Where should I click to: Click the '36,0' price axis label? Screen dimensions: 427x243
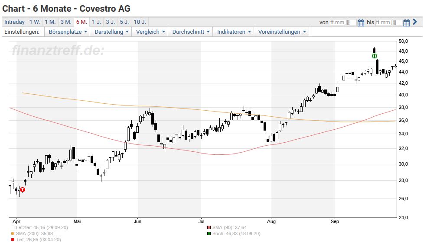point(403,121)
